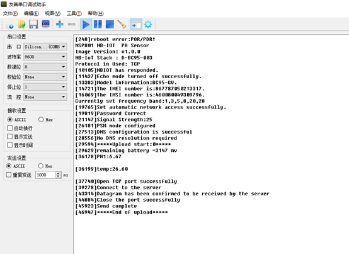This screenshot has height=254, width=349.
Task: Expand the data bits 8 dropdown
Action: point(45,67)
